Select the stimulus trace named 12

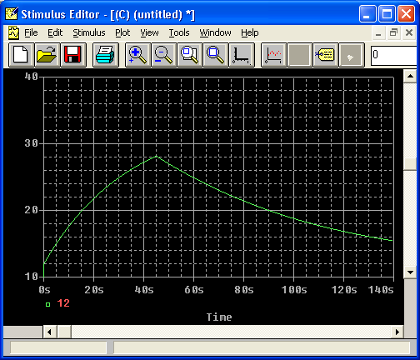pyautogui.click(x=63, y=303)
